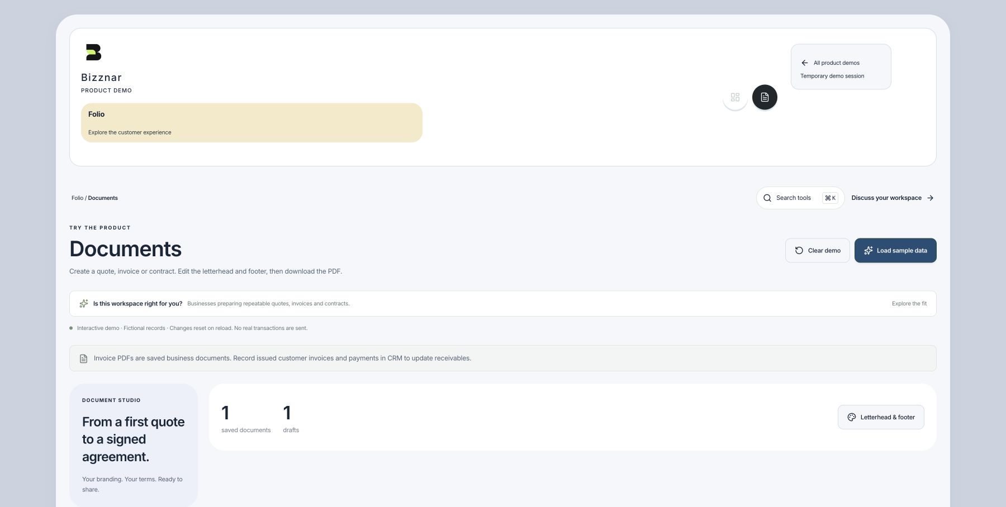Click the Bizznar brand name

[101, 78]
